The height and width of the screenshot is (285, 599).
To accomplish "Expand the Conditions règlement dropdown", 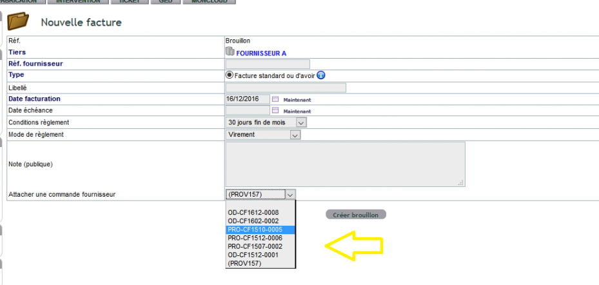I will tap(266, 123).
